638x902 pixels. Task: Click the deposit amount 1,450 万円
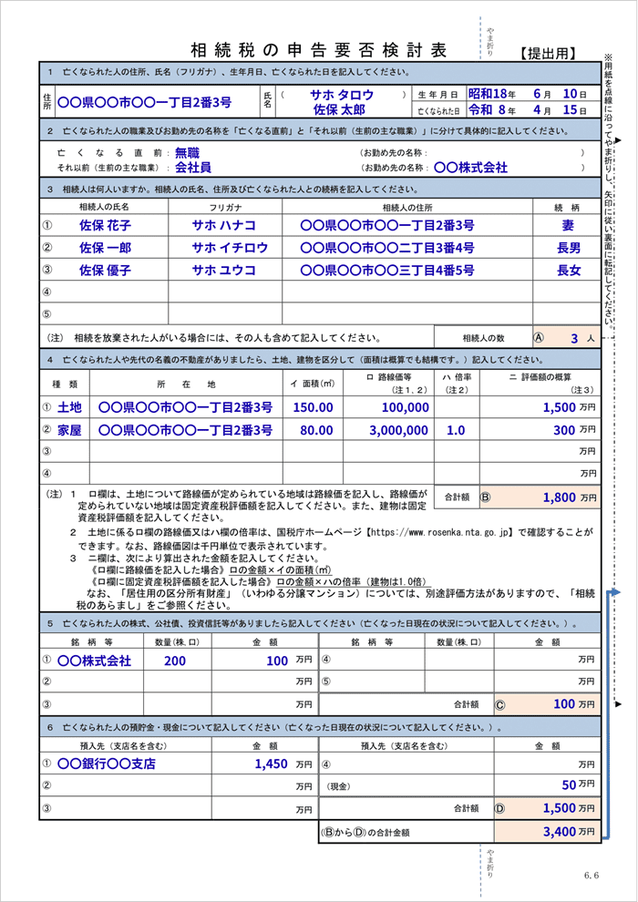283,764
